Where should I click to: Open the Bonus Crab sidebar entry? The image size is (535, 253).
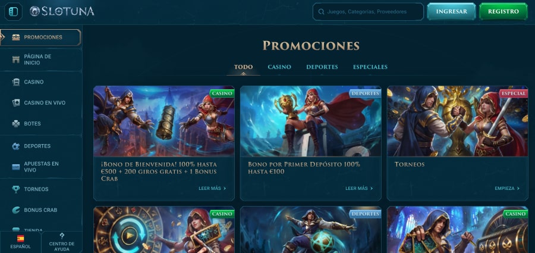(41, 210)
